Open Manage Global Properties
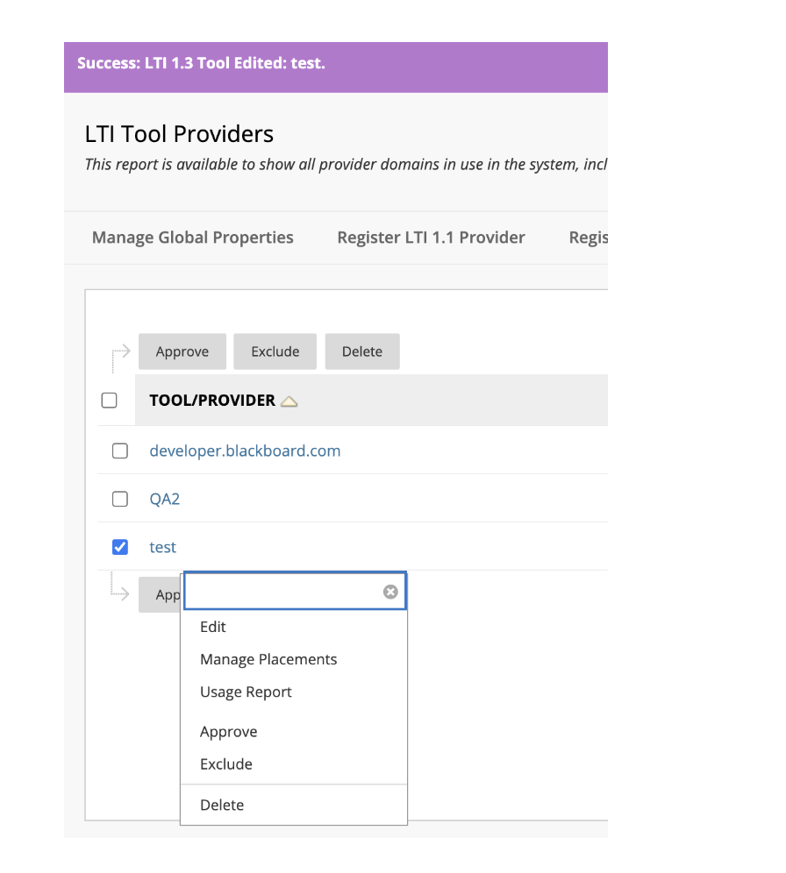 click(193, 238)
